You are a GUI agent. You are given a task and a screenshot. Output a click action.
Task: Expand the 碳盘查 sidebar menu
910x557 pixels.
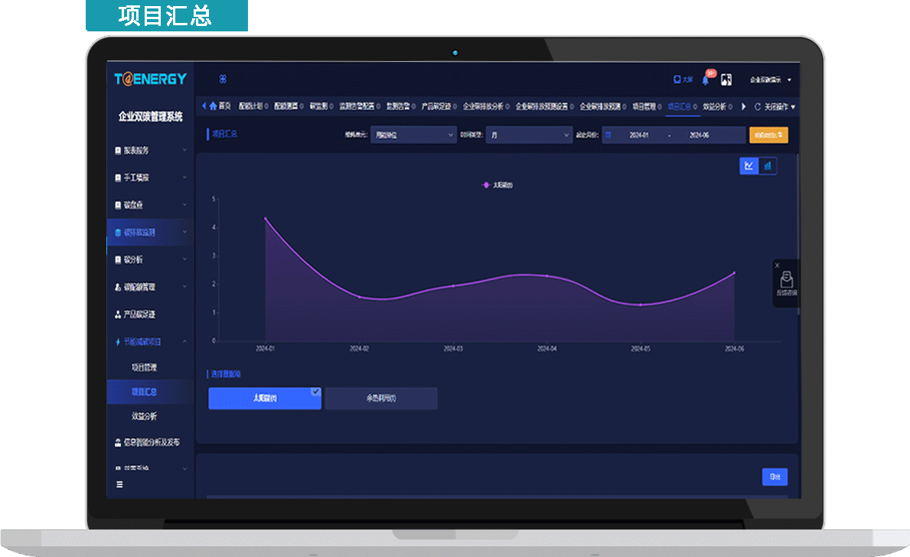pyautogui.click(x=151, y=205)
